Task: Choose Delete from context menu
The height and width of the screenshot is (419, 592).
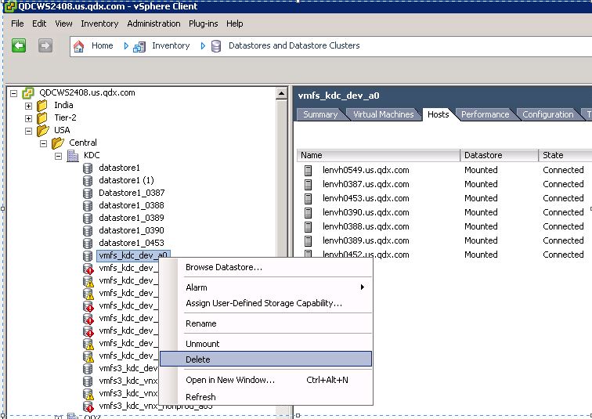Action: 265,359
